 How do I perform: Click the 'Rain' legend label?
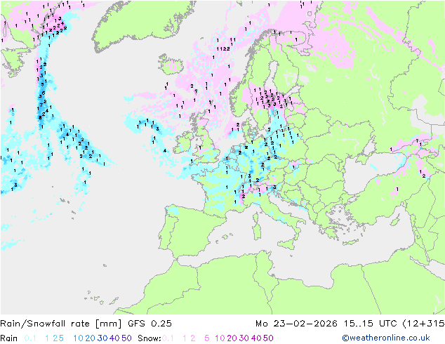(9, 338)
